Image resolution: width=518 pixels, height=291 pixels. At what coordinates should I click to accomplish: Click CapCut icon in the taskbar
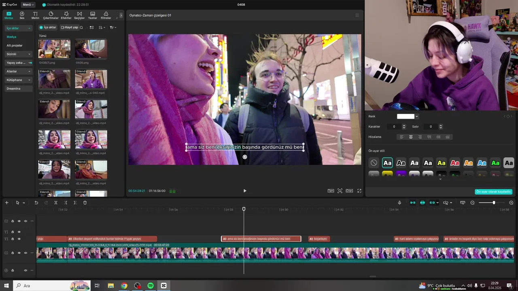(x=163, y=286)
